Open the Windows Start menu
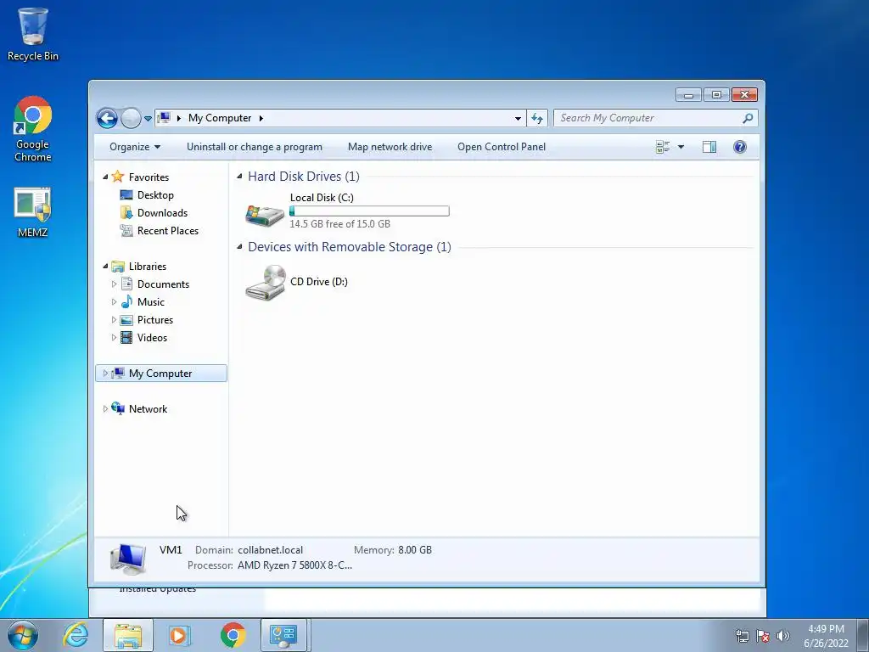The image size is (869, 652). pos(23,635)
